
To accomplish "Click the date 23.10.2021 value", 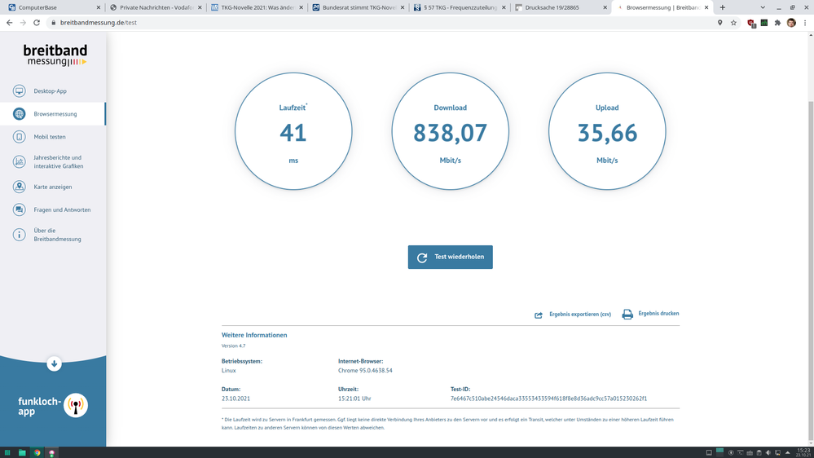I will (235, 399).
